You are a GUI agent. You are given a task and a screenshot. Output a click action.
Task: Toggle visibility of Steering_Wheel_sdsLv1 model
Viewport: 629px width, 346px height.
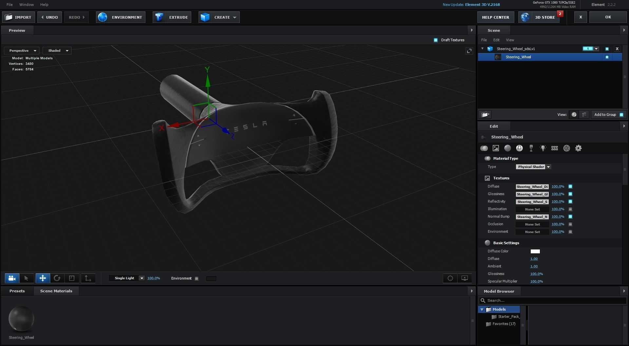pyautogui.click(x=607, y=49)
